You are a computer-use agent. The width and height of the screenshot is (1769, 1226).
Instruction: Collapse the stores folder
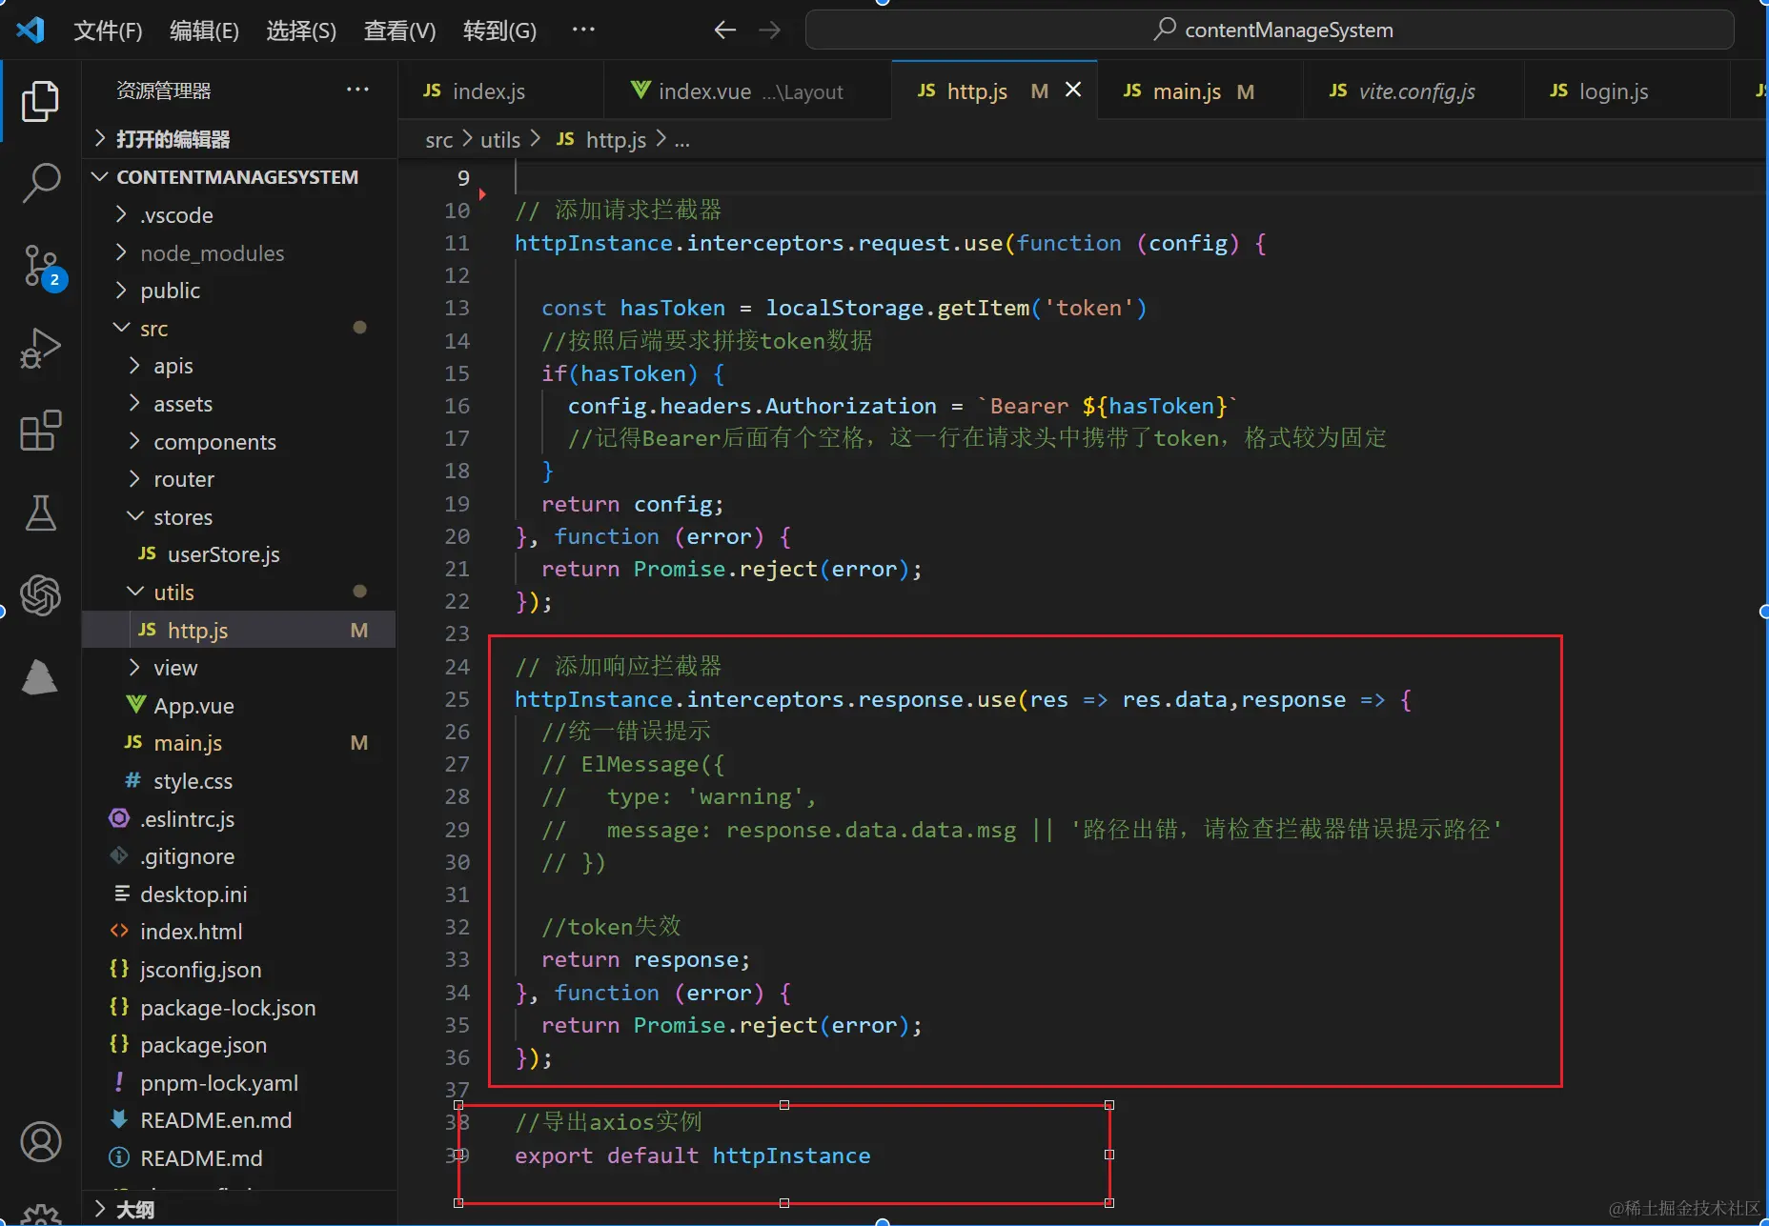point(238,517)
